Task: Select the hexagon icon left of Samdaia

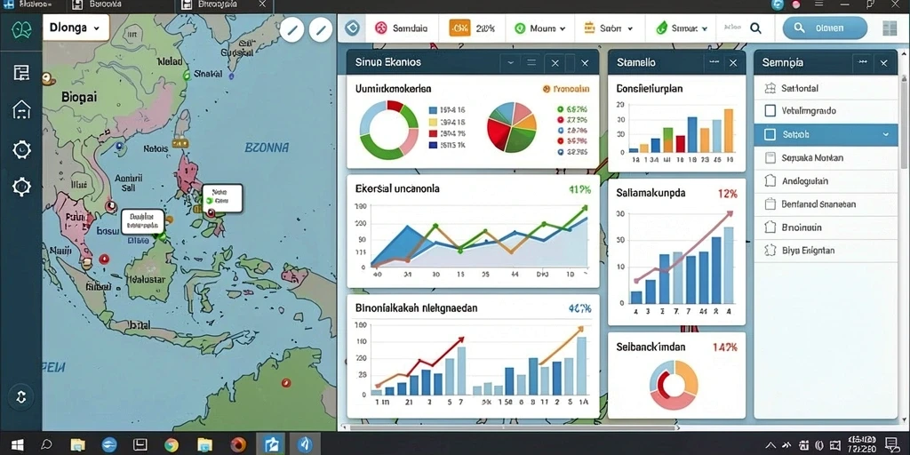Action: pyautogui.click(x=352, y=28)
